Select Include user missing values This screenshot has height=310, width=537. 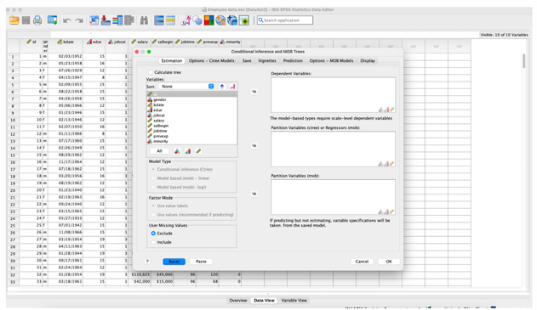[153, 242]
